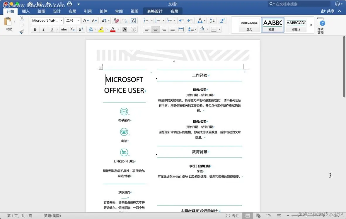The image size is (346, 219).
Task: Center the paragraph text
Action: (x=156, y=29)
